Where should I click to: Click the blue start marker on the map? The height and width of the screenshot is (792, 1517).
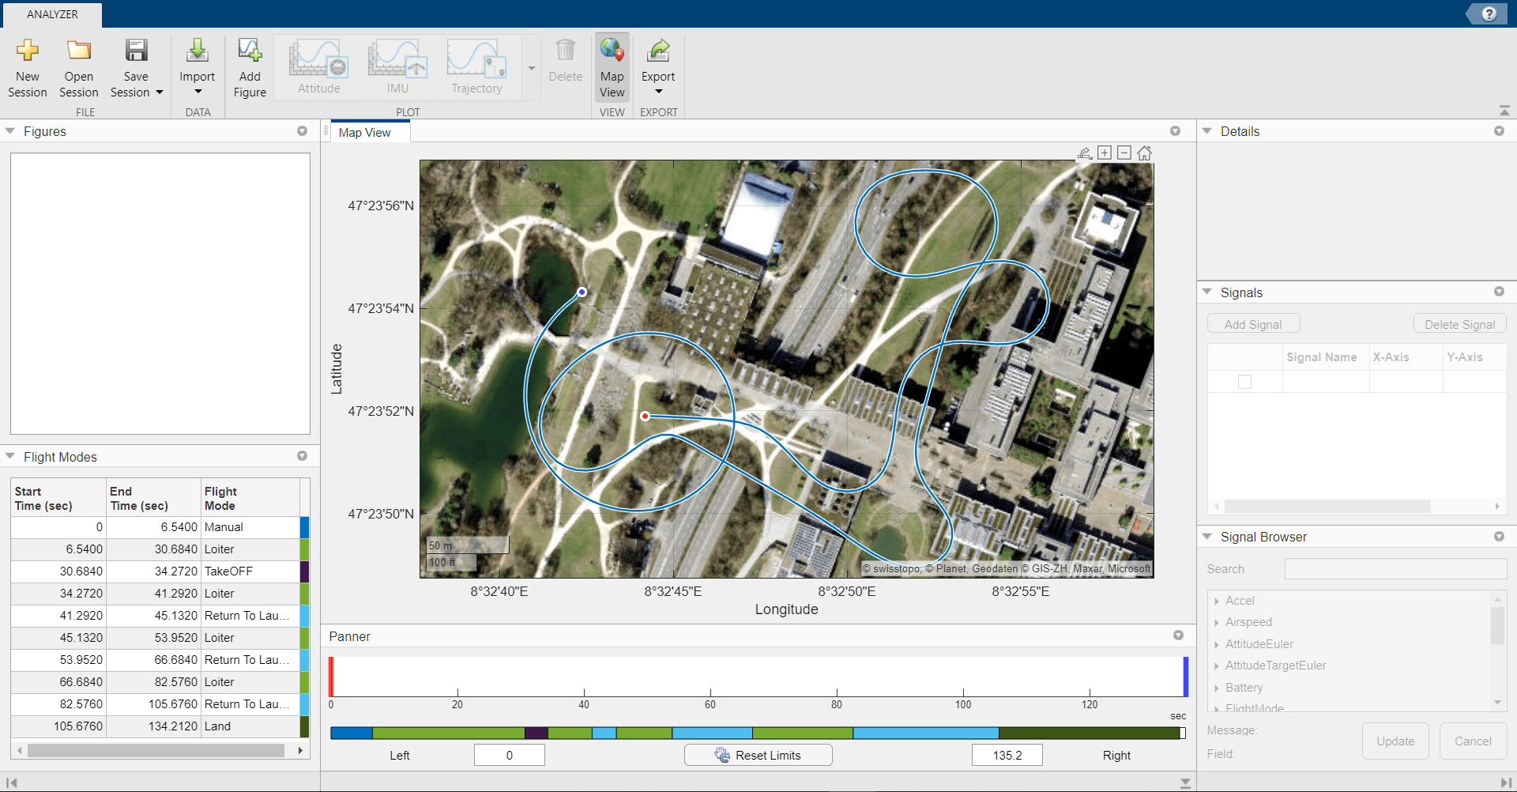[582, 292]
